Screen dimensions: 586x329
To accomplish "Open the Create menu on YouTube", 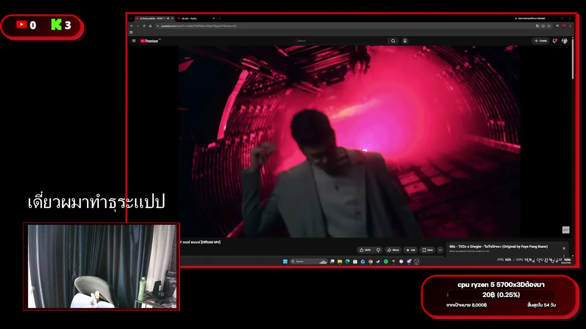I will 541,41.
